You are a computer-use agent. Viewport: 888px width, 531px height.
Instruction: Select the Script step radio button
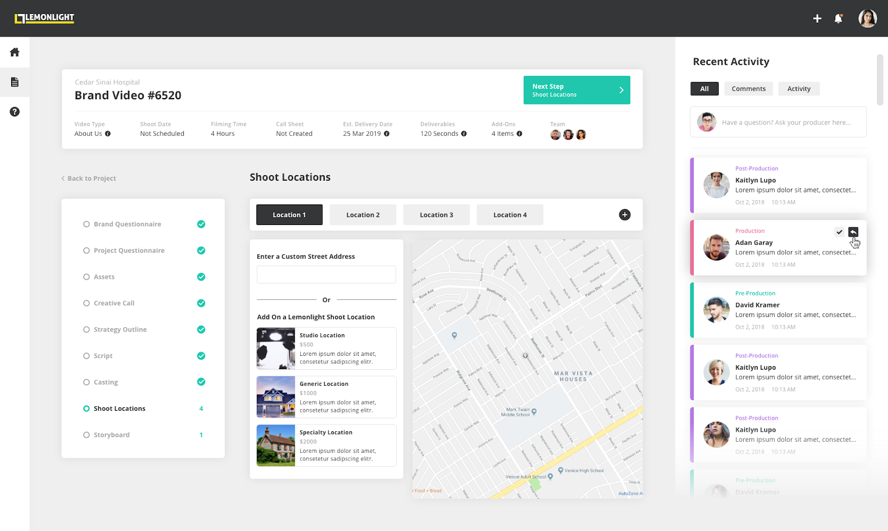tap(87, 356)
